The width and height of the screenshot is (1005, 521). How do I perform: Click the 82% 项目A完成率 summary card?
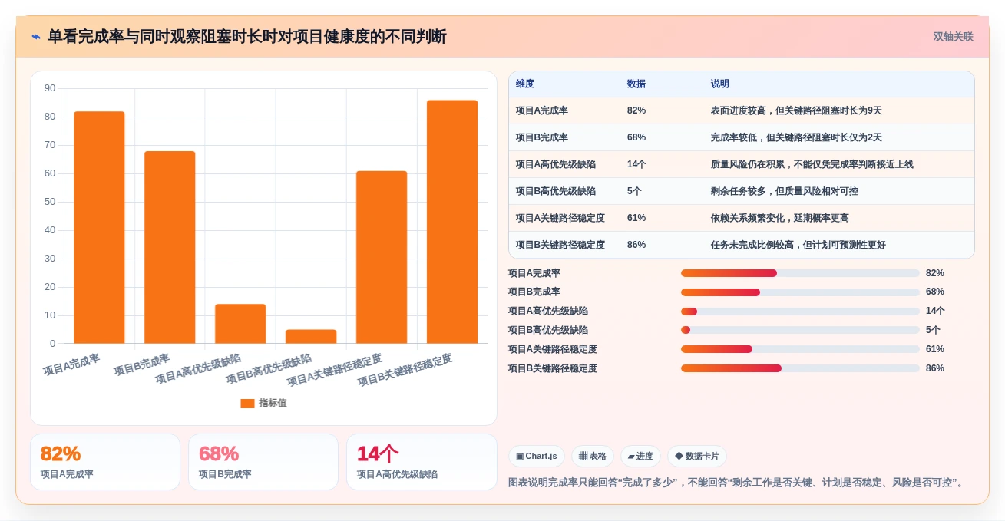(x=105, y=462)
